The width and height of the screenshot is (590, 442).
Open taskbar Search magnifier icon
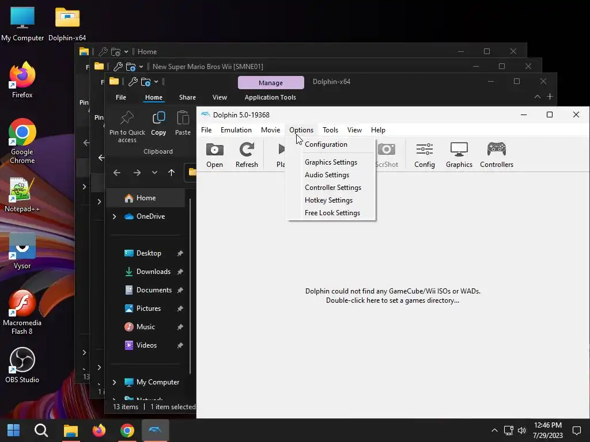[x=41, y=430]
